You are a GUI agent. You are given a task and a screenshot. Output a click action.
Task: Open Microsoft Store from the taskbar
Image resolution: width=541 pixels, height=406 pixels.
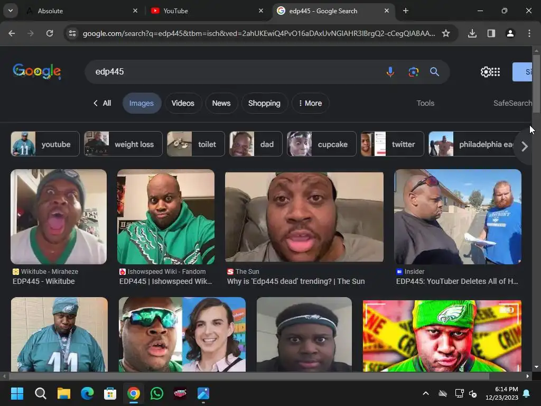click(110, 393)
